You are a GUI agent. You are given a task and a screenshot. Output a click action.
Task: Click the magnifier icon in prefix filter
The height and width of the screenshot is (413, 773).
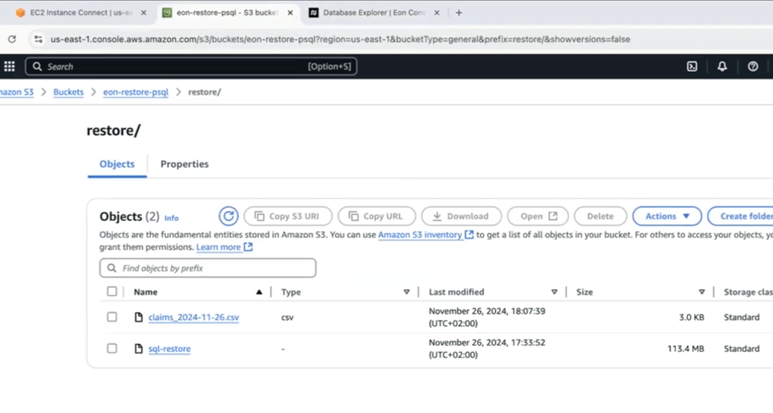pos(112,268)
